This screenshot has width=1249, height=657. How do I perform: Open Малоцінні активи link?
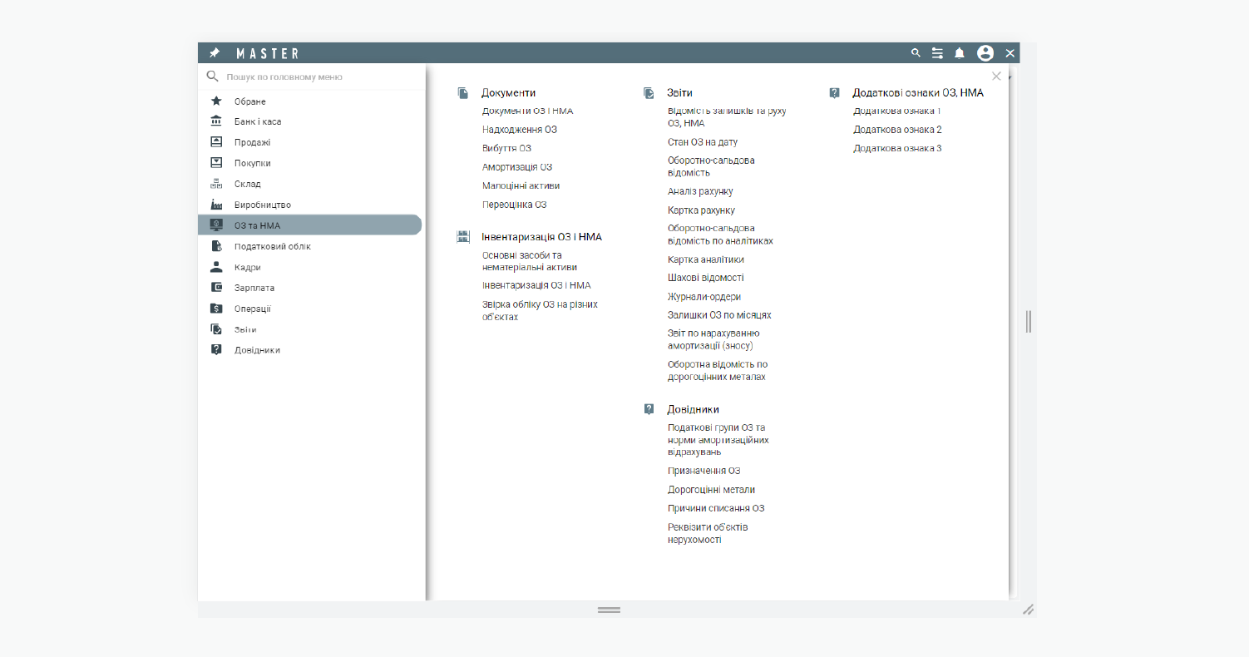pyautogui.click(x=521, y=185)
